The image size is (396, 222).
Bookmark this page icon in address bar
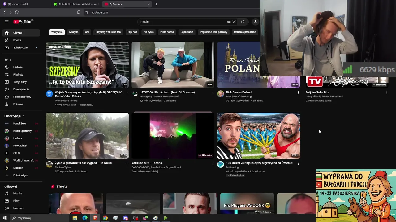click(x=79, y=12)
